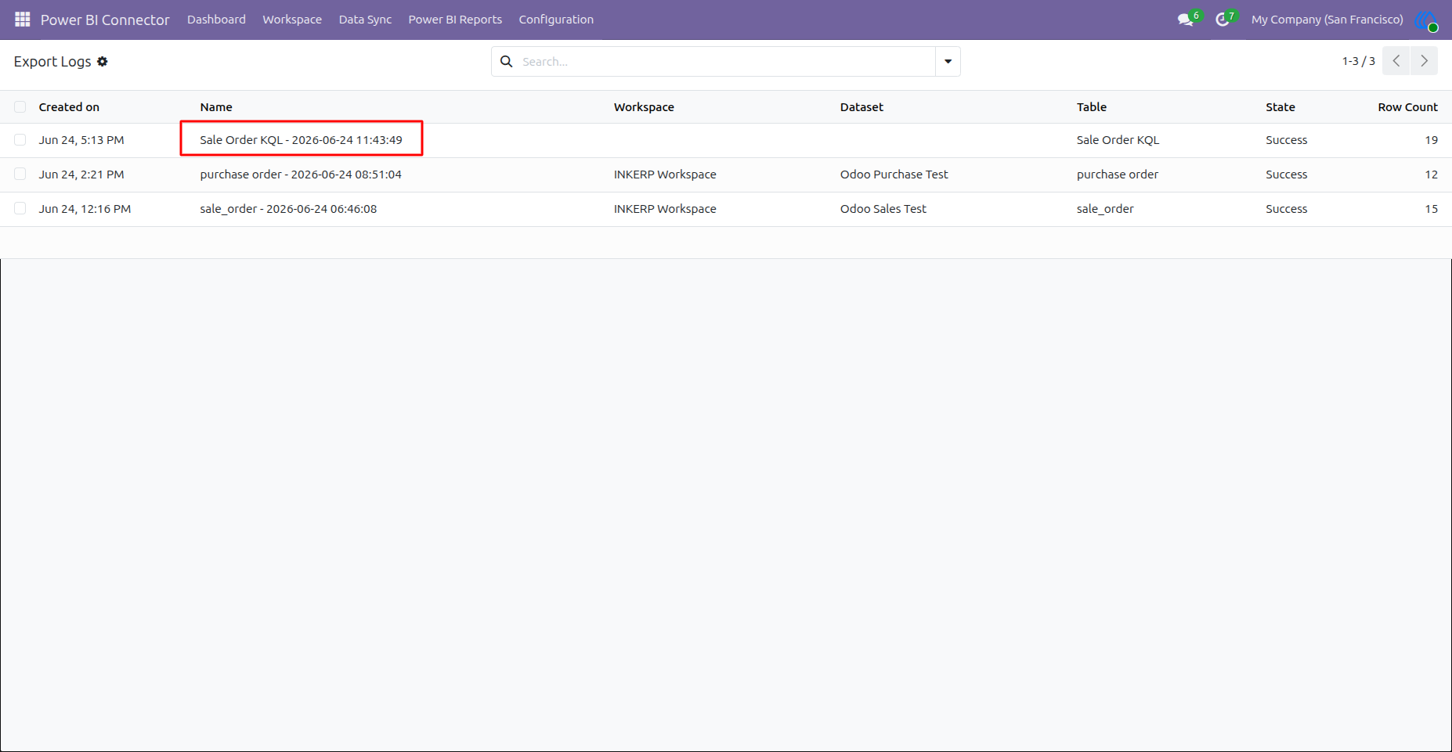Sort by the Table column header
This screenshot has width=1452, height=752.
coord(1091,107)
